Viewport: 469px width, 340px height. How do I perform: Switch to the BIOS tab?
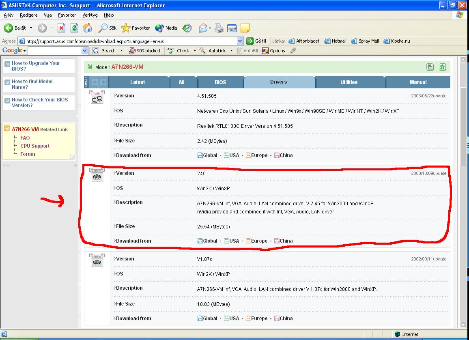click(x=220, y=82)
